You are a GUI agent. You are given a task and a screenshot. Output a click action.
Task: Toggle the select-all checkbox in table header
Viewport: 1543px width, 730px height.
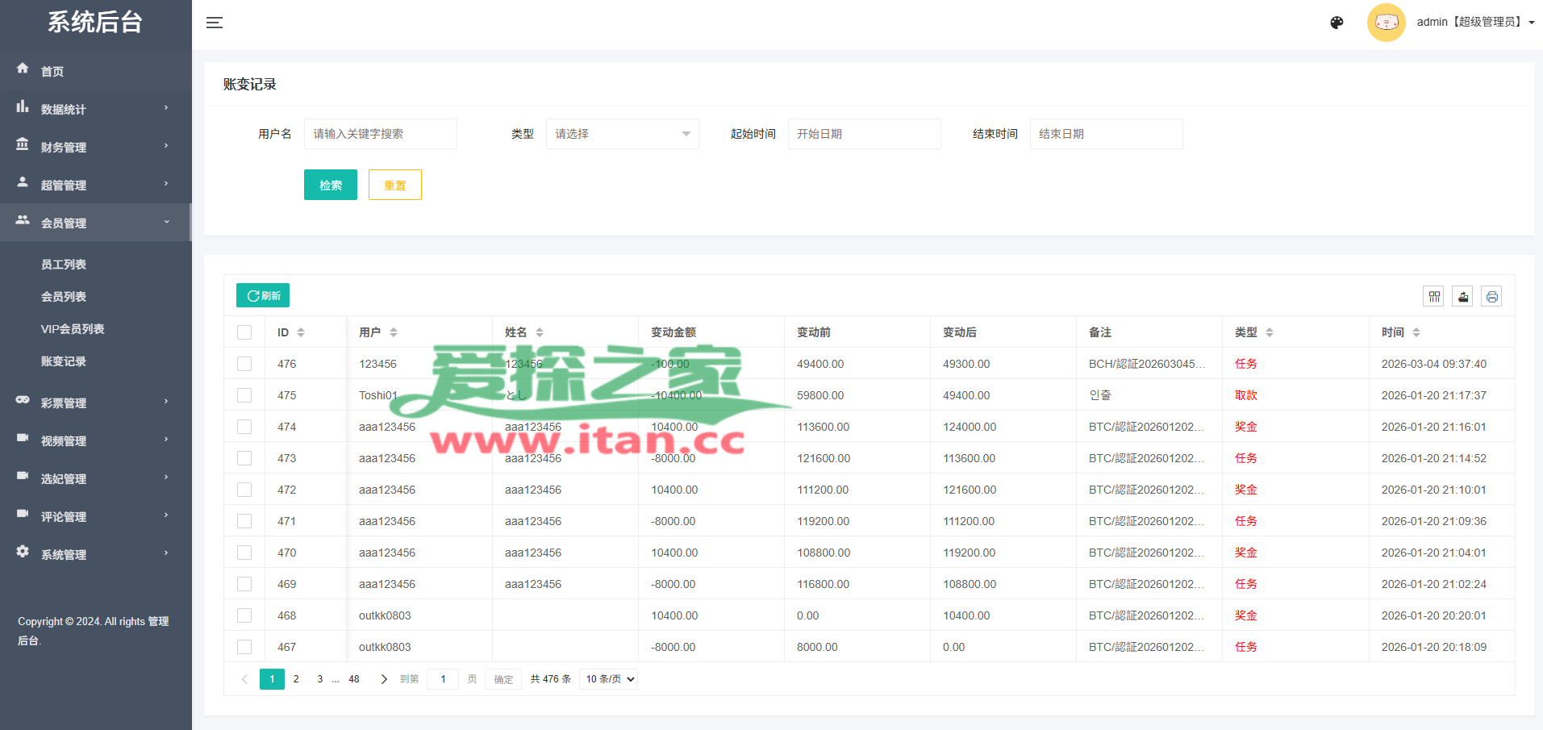point(244,332)
